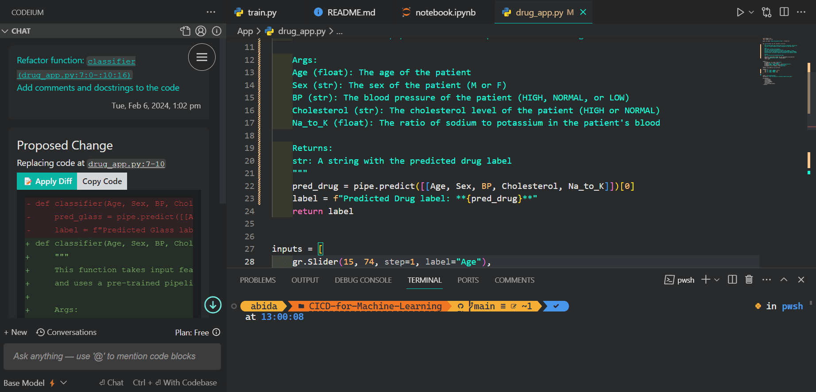Switch to README.md tab
The width and height of the screenshot is (816, 392).
coord(344,12)
